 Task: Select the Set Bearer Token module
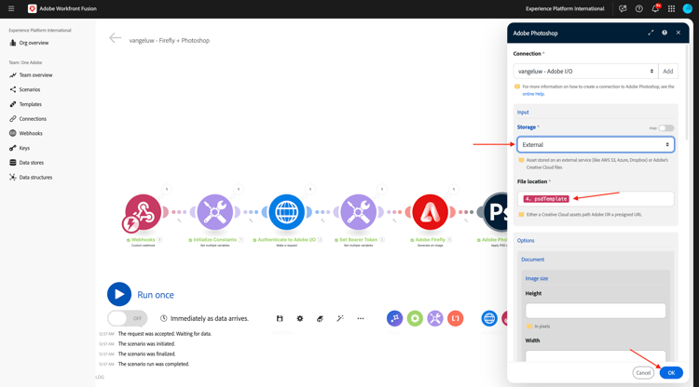(x=359, y=212)
